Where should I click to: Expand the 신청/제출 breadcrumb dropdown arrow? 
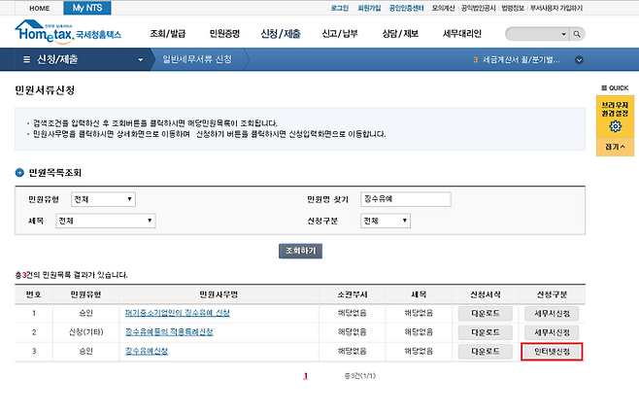pos(142,60)
